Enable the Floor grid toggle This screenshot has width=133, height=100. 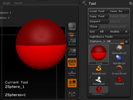(72, 73)
